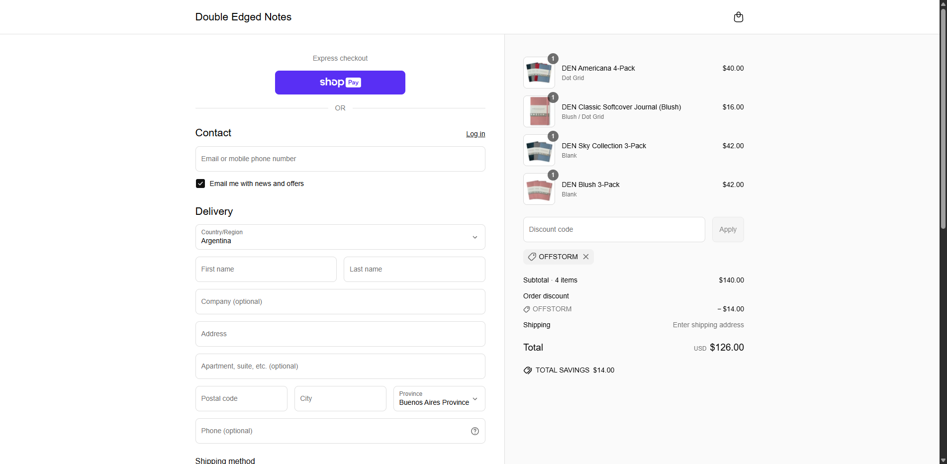Click the Log in link
The height and width of the screenshot is (464, 947).
click(x=475, y=134)
